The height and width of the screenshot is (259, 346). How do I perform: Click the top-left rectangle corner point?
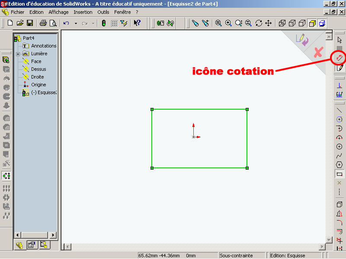tap(152, 110)
